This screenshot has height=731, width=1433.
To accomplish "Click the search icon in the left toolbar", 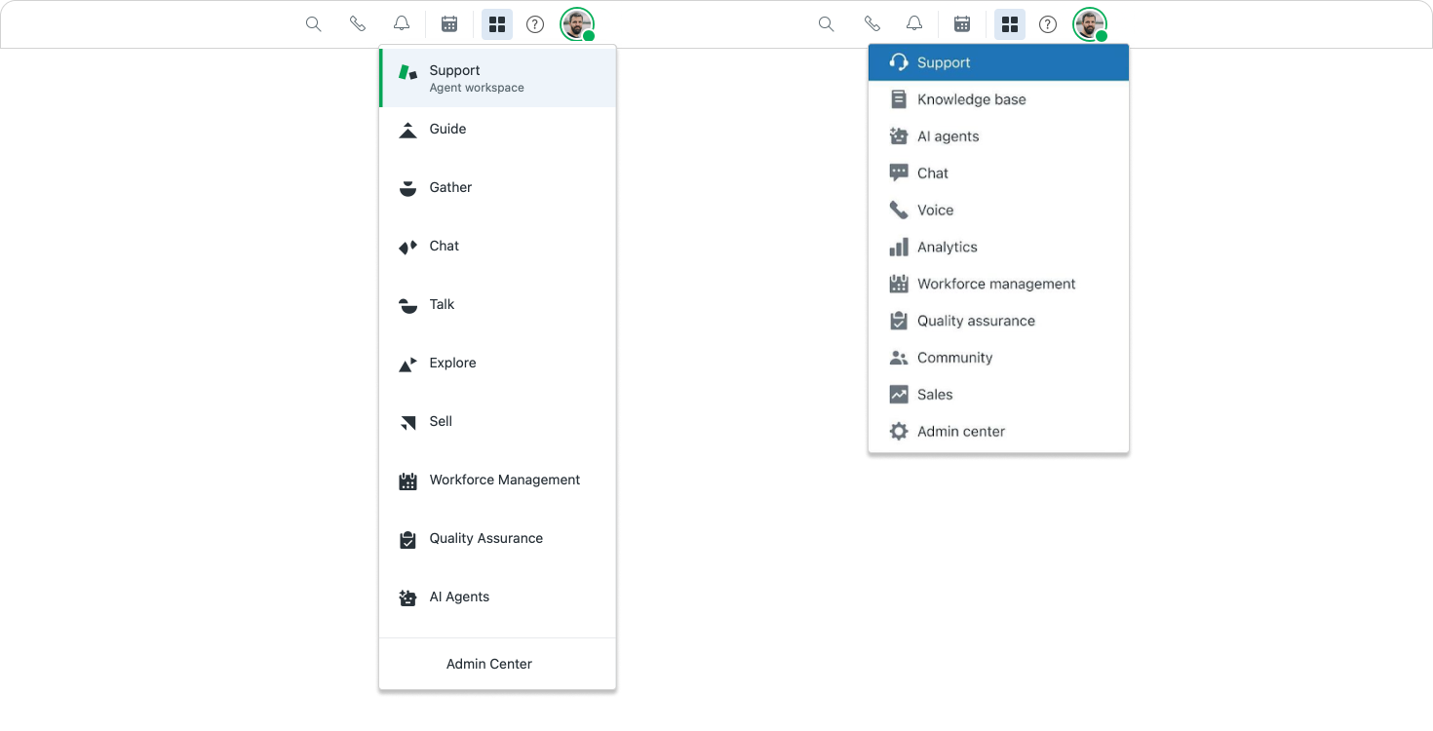I will [x=313, y=24].
